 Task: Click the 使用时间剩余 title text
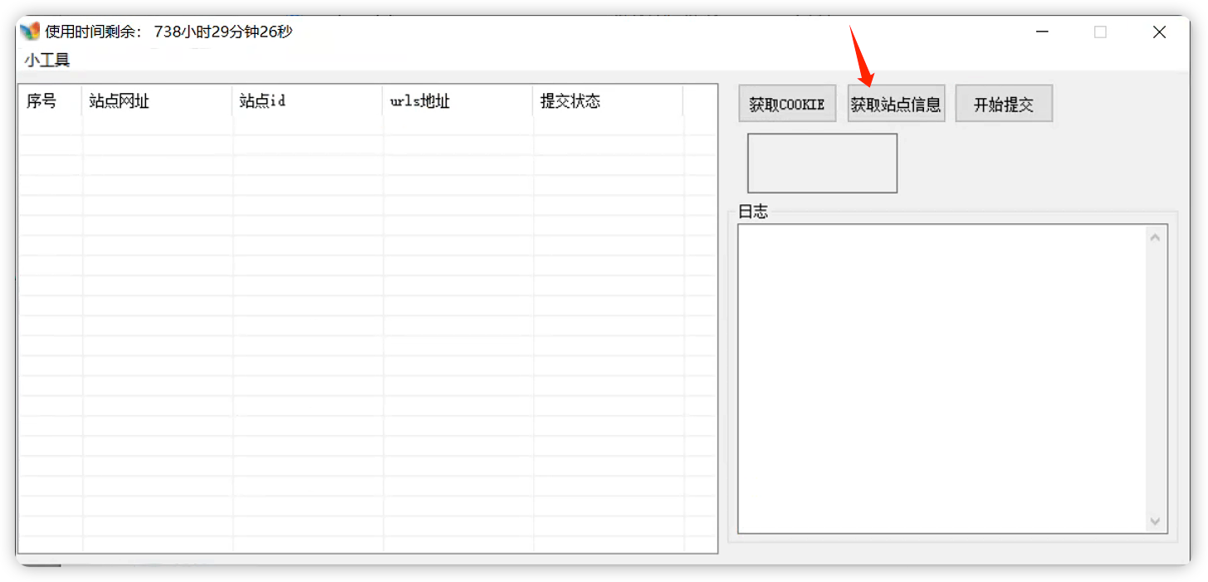click(169, 32)
